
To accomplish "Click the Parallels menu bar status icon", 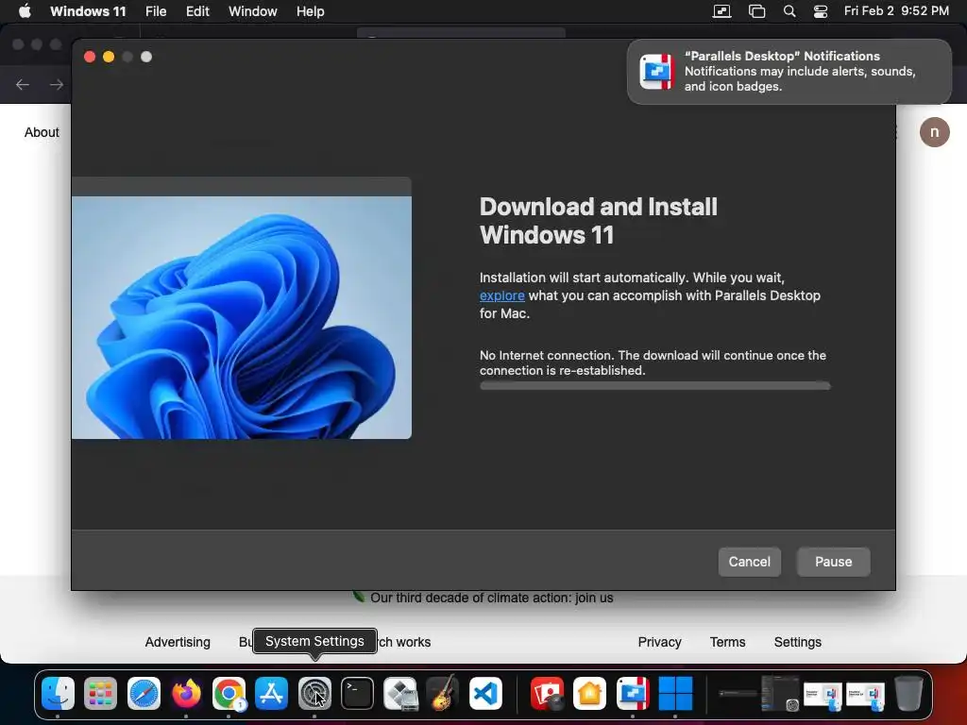I will [722, 11].
